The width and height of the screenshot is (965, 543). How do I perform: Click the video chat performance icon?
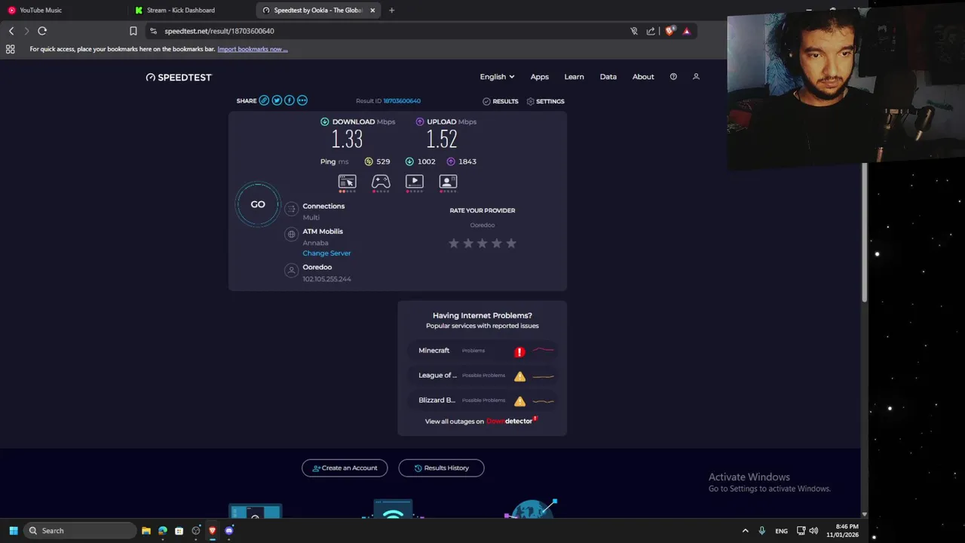click(x=448, y=182)
